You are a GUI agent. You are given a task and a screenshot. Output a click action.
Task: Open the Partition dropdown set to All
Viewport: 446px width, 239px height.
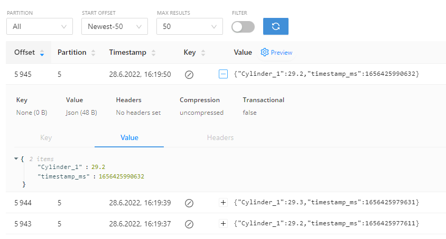click(40, 26)
